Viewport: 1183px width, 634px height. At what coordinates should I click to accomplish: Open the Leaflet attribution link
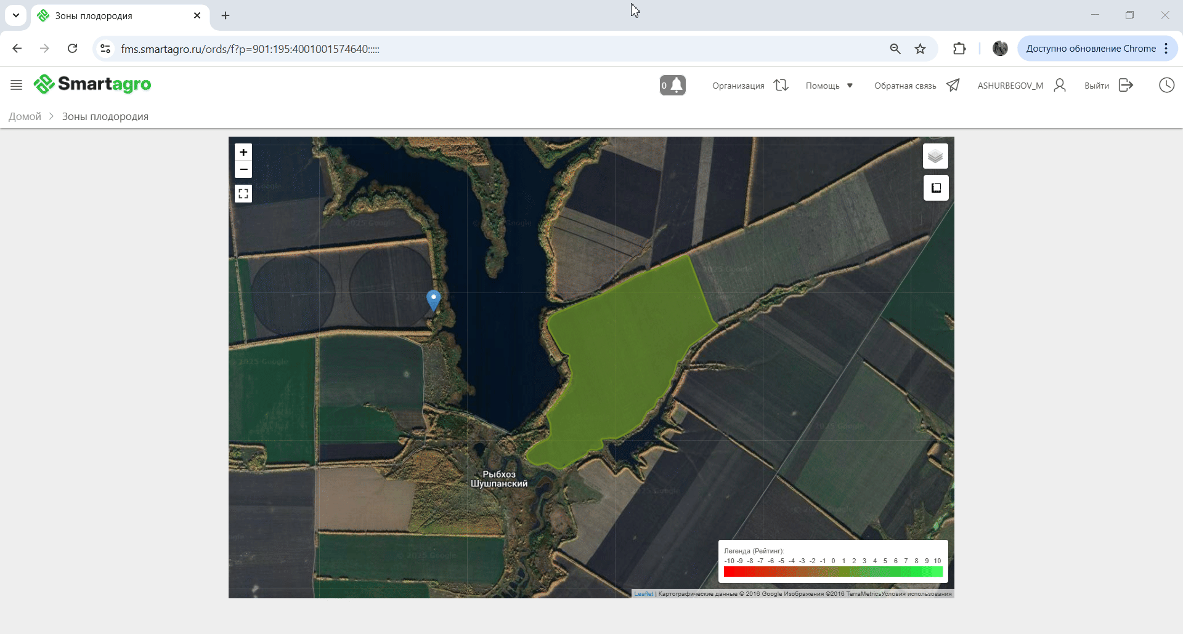tap(643, 594)
